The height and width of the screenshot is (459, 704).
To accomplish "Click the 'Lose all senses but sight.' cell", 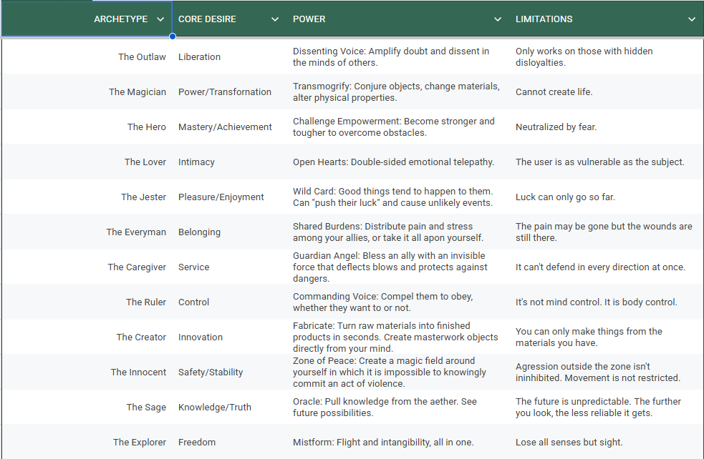I will (607, 442).
